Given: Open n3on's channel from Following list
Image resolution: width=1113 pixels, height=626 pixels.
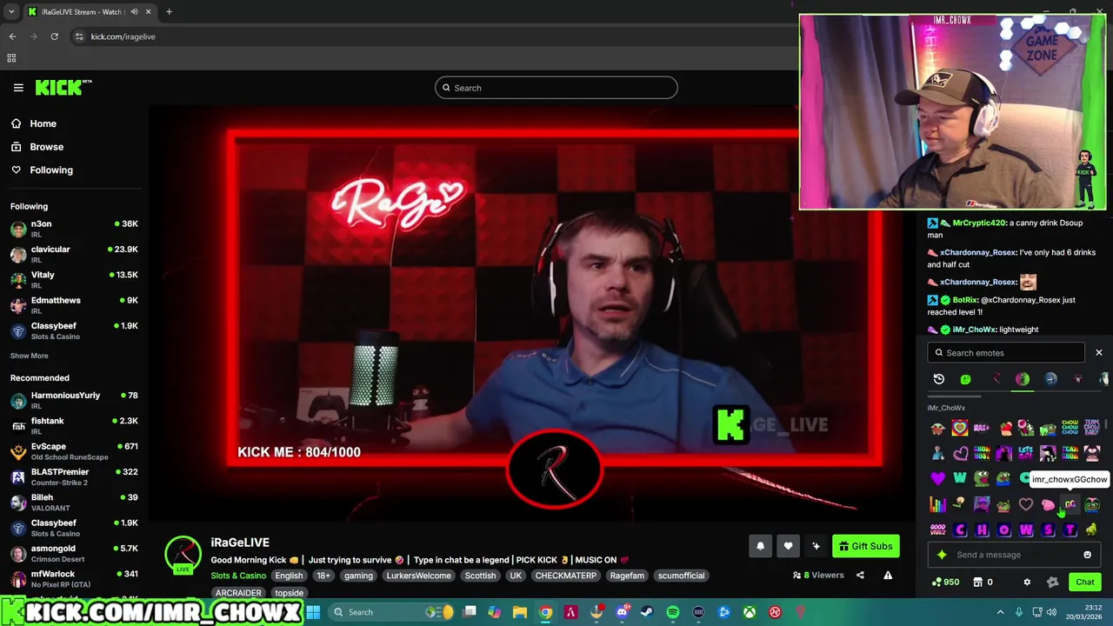Looking at the screenshot, I should pyautogui.click(x=74, y=229).
